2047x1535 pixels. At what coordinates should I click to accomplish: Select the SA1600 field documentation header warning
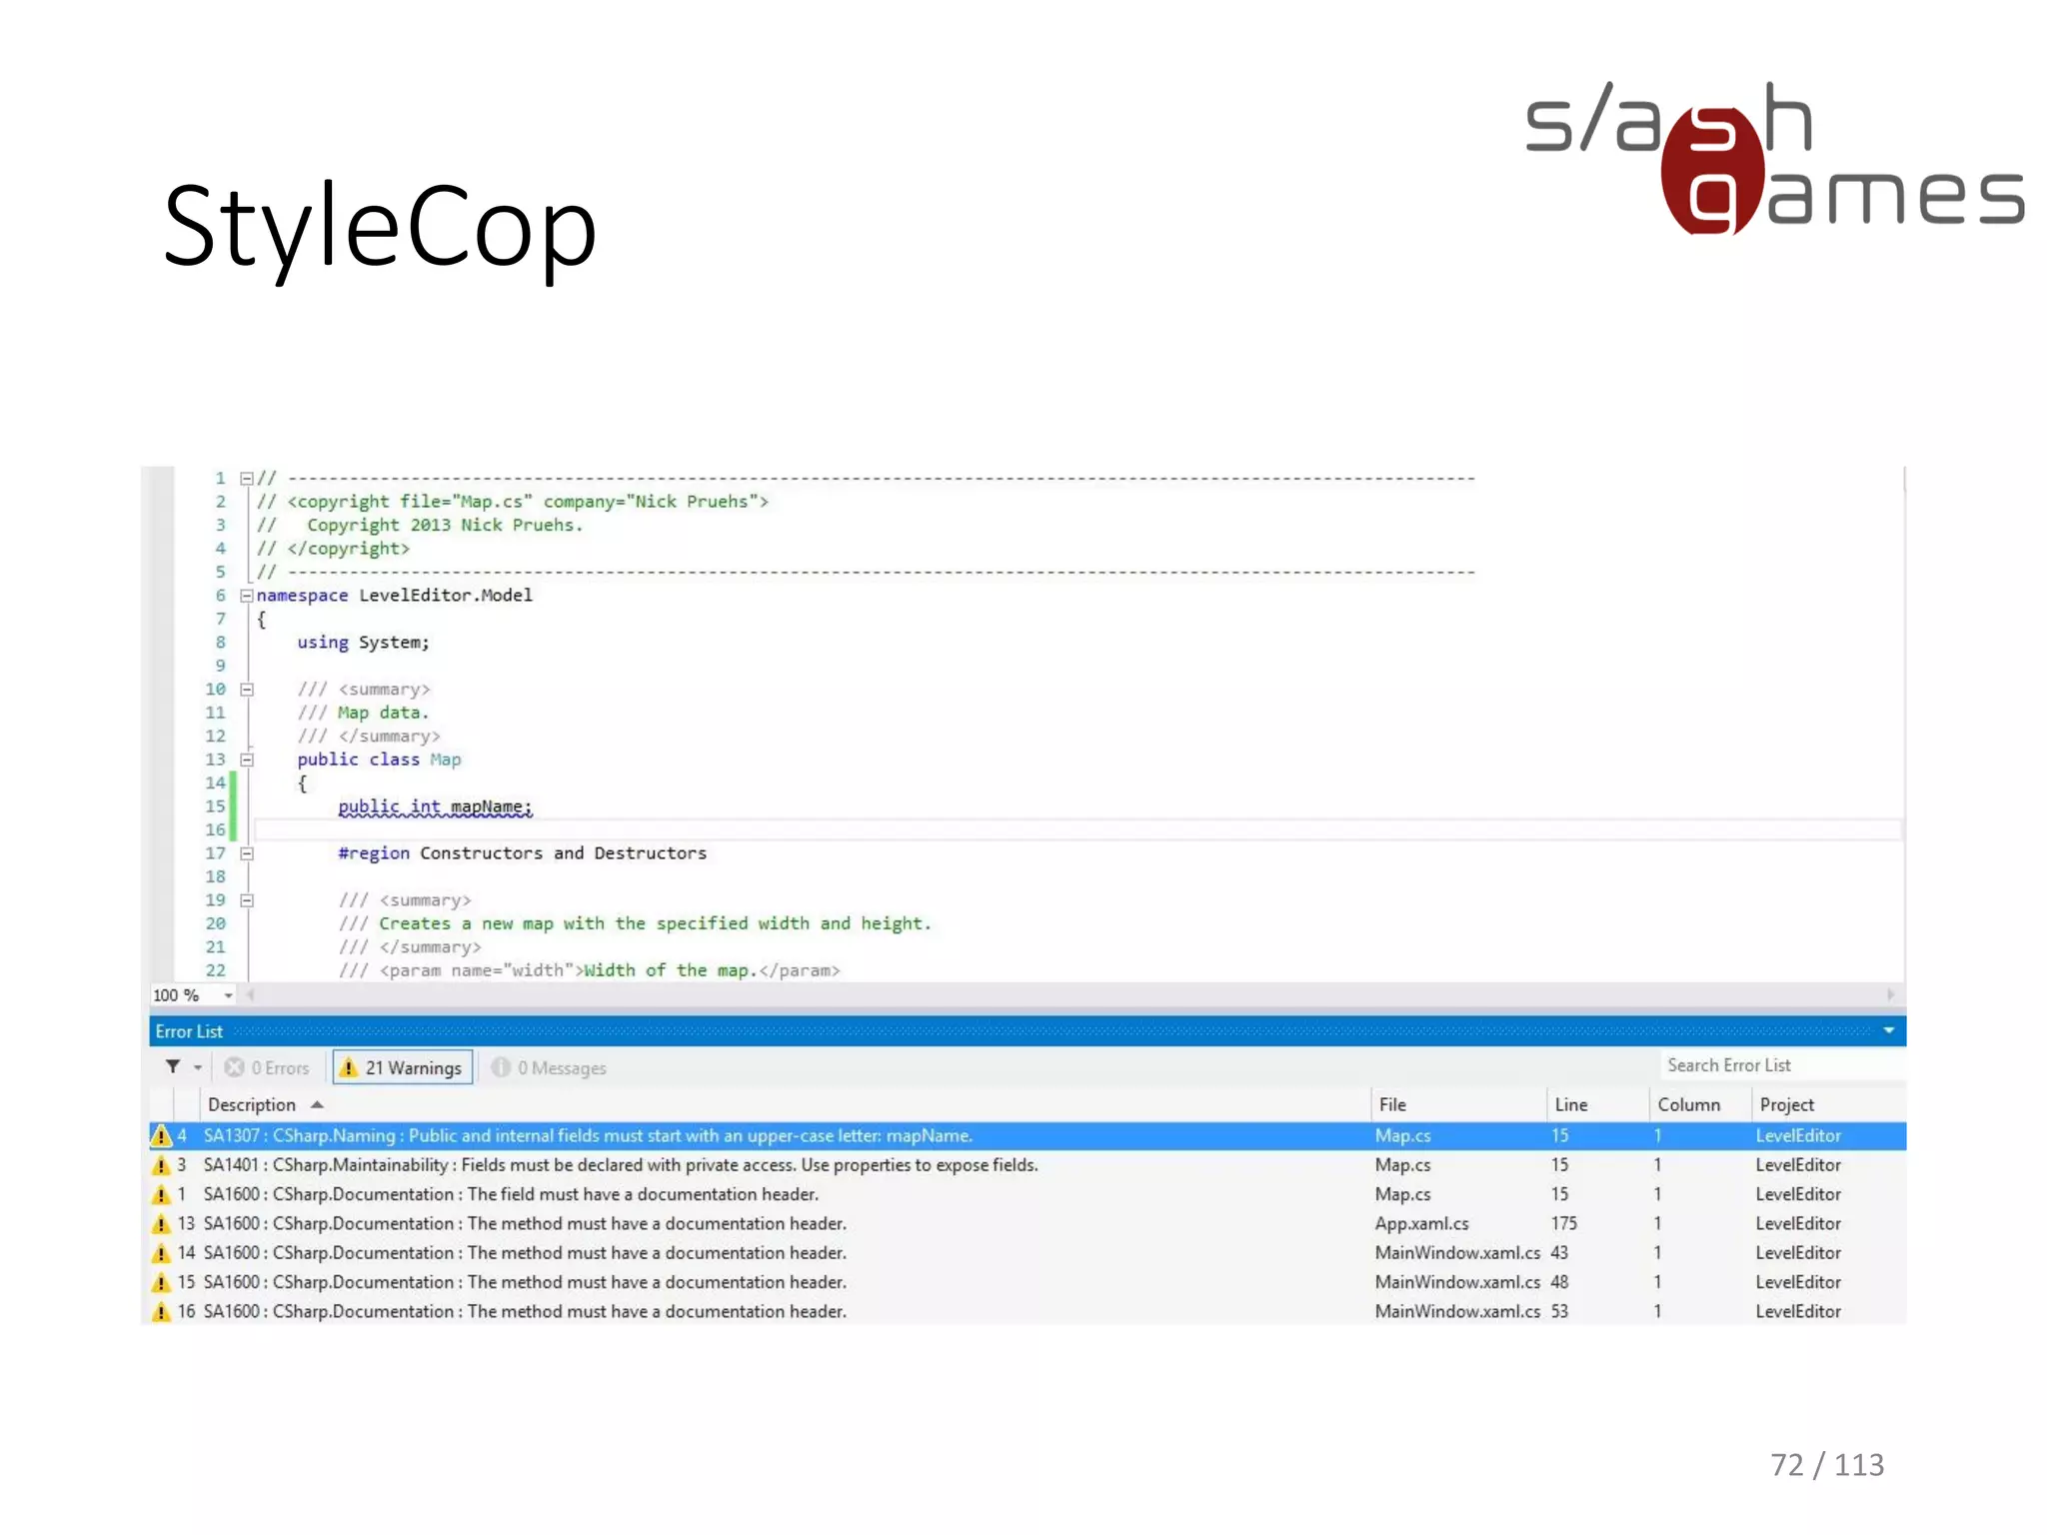point(1027,1194)
